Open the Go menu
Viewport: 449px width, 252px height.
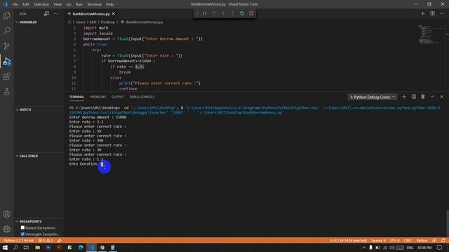click(x=69, y=4)
